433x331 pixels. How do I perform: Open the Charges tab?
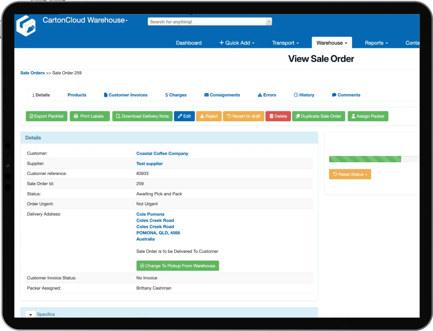(176, 95)
